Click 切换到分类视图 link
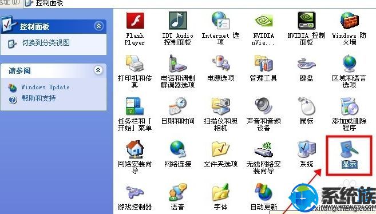Screen dimensions: 376x214 (46, 43)
